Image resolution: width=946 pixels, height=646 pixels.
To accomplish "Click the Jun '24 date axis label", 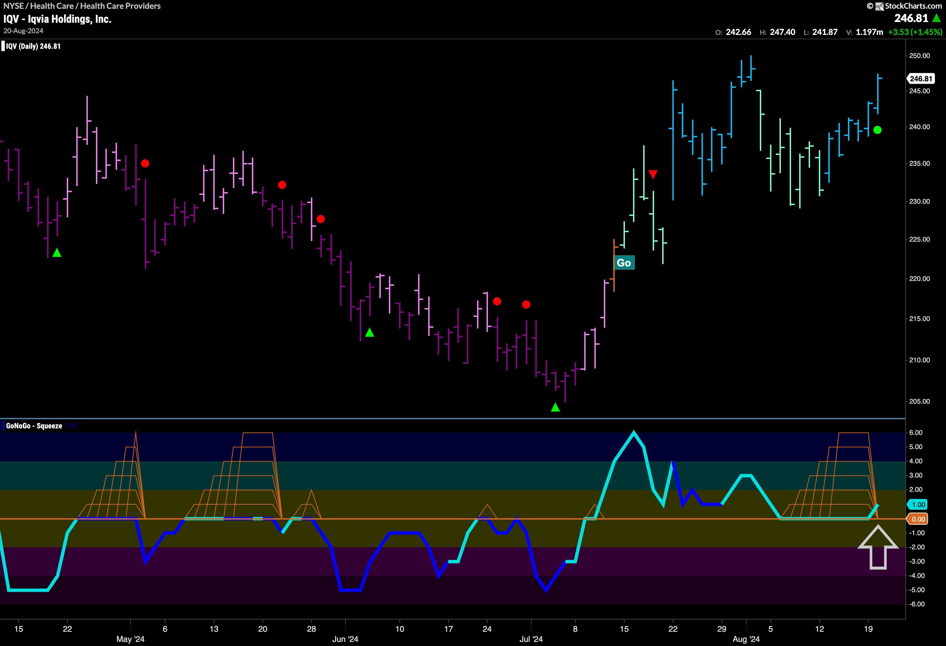I will pos(345,639).
